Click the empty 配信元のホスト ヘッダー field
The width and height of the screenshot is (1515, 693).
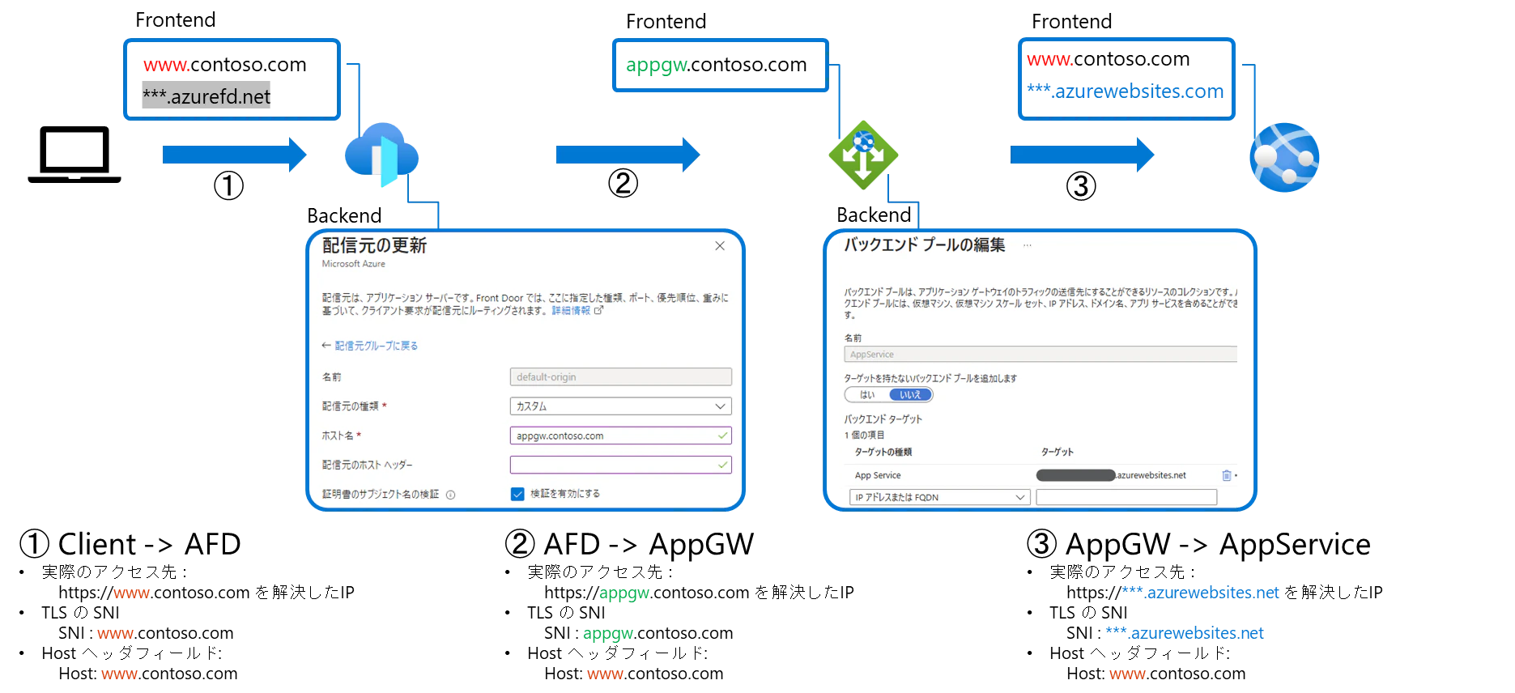point(620,465)
